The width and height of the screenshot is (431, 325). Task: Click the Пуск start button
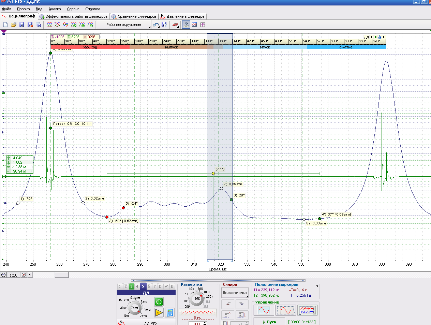click(x=269, y=322)
